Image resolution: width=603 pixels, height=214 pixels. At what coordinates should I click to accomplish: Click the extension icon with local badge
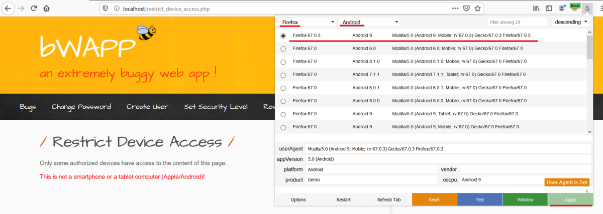574,8
